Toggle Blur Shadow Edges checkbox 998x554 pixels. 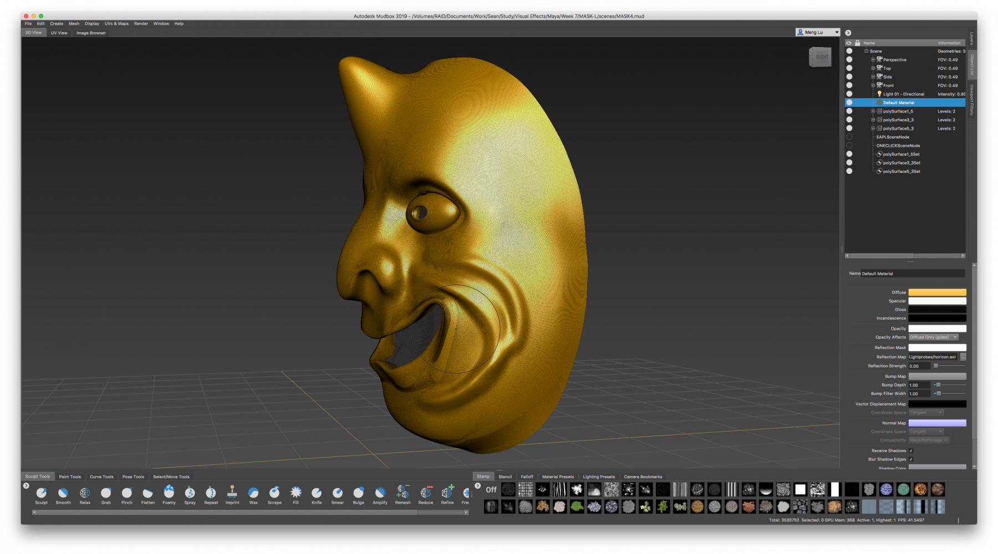click(x=911, y=459)
